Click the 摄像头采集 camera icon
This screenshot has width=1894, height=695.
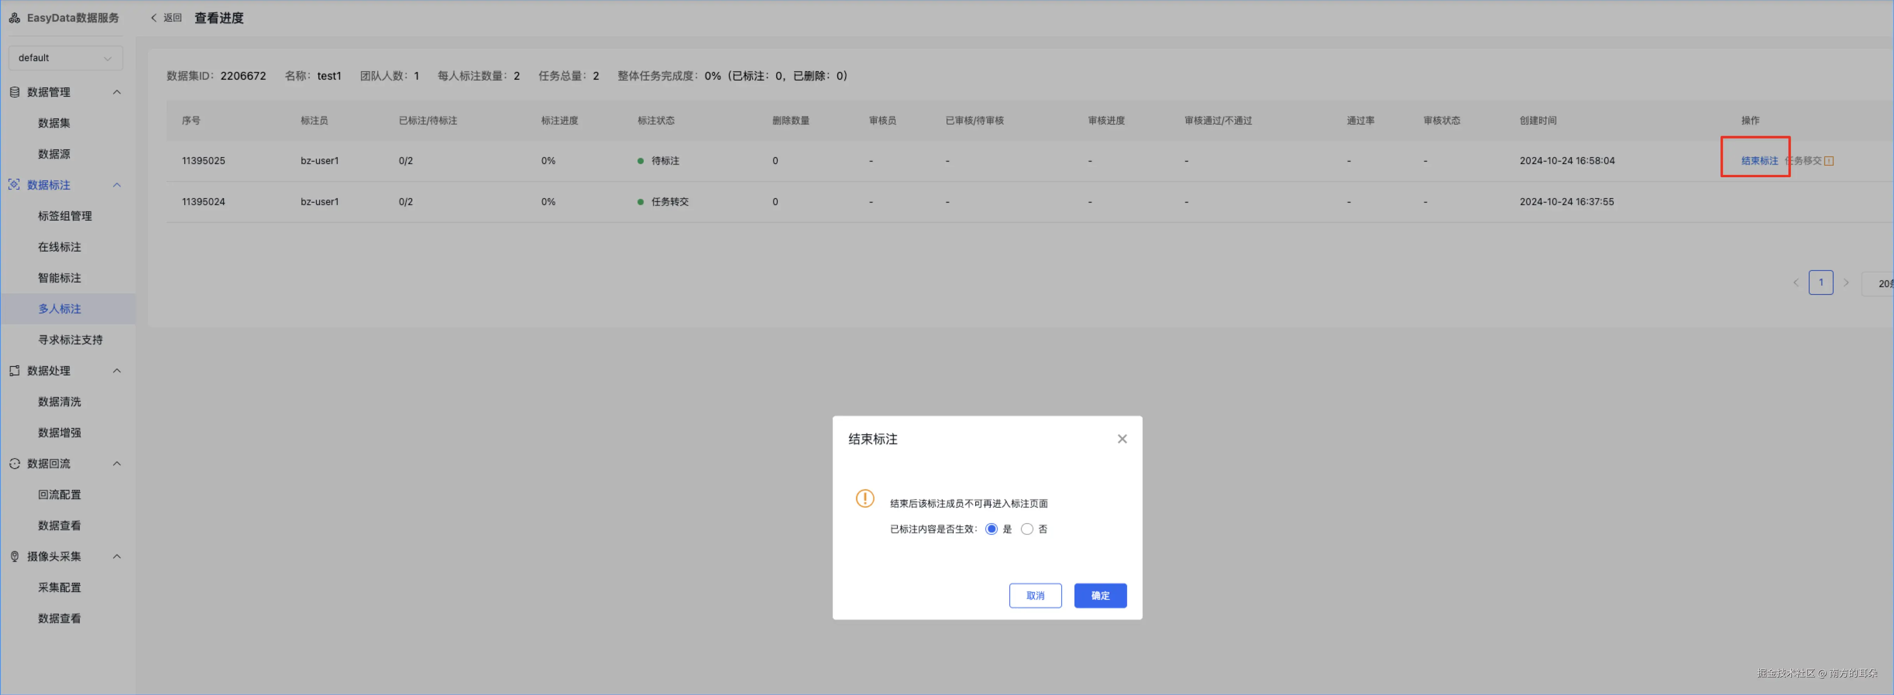pos(14,557)
